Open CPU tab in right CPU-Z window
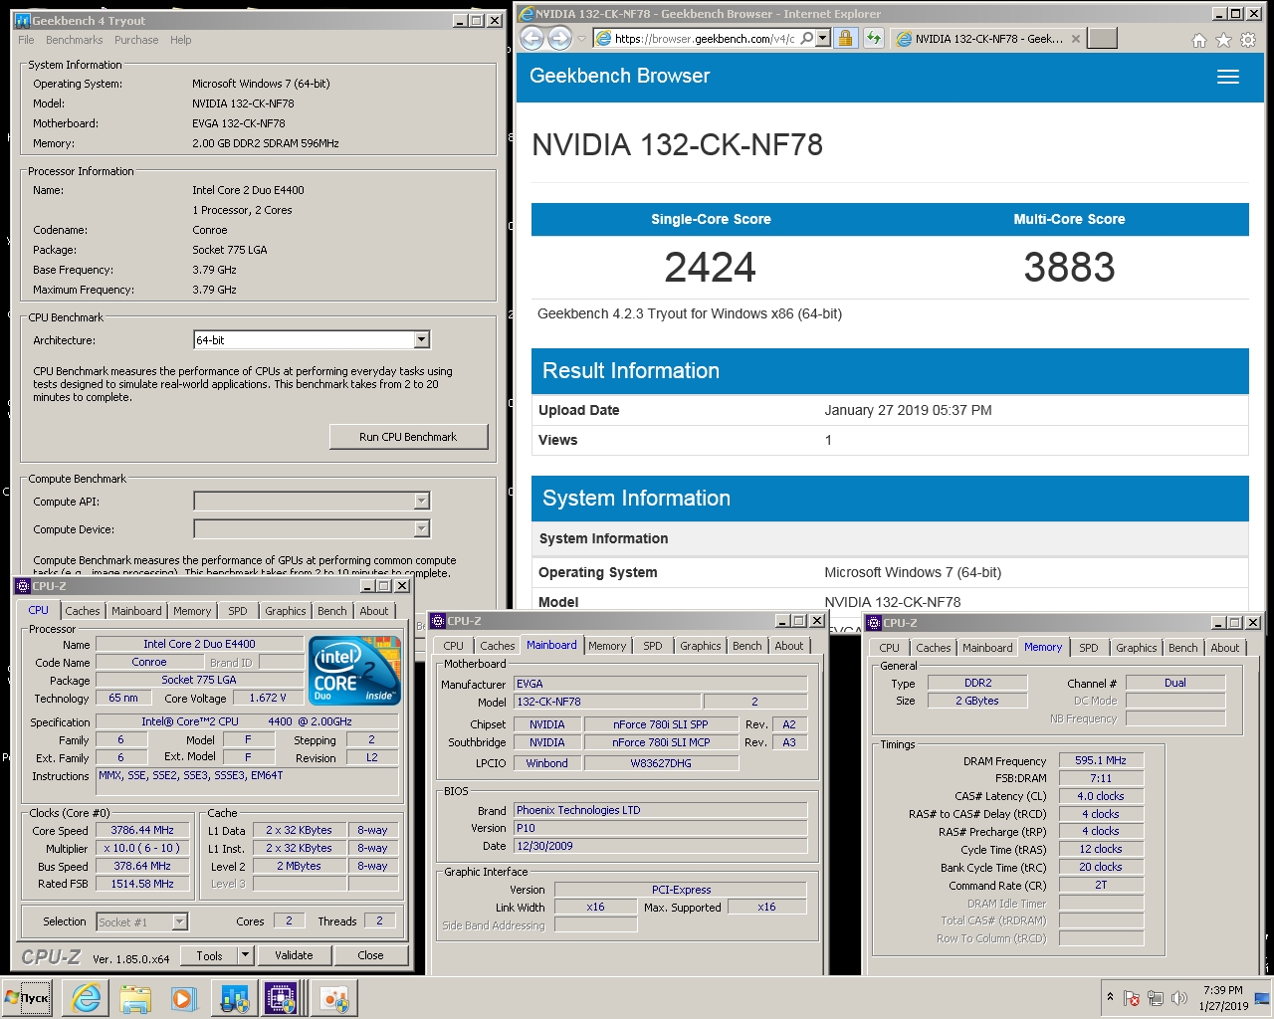Screen dimensions: 1274x1019 [x=889, y=648]
